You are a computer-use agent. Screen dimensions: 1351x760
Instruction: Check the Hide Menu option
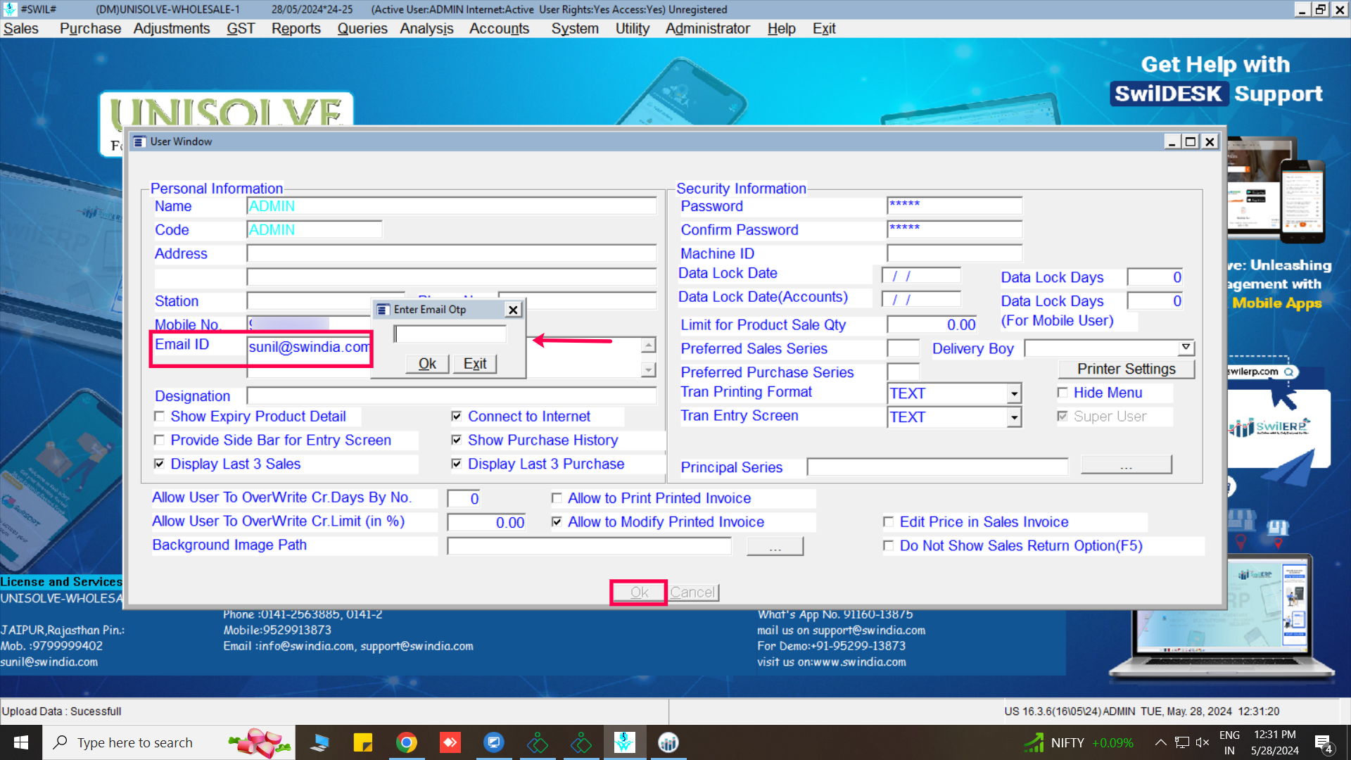(x=1063, y=393)
